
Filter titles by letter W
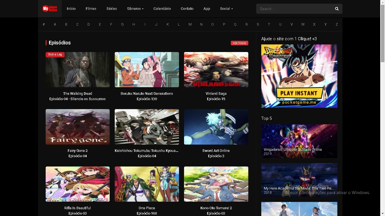click(303, 24)
